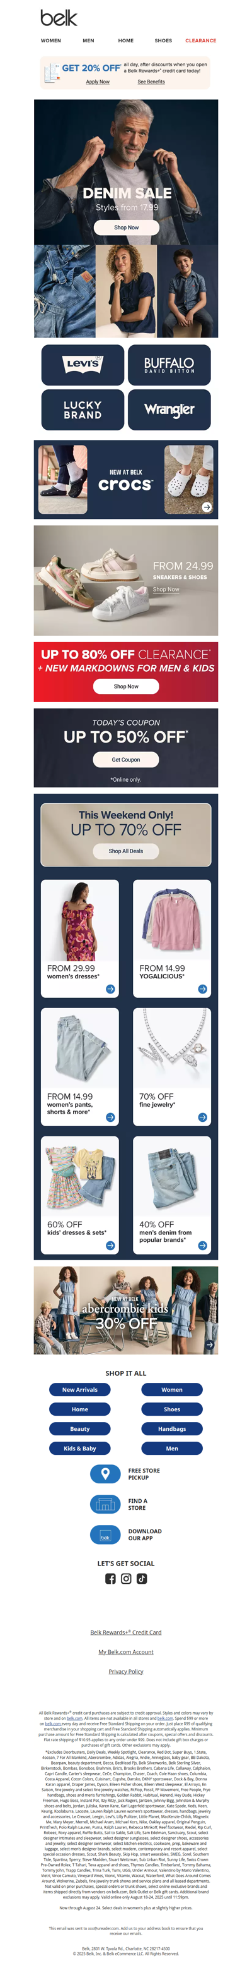Click the Shop All Deals button
252x1970 pixels.
tap(125, 851)
